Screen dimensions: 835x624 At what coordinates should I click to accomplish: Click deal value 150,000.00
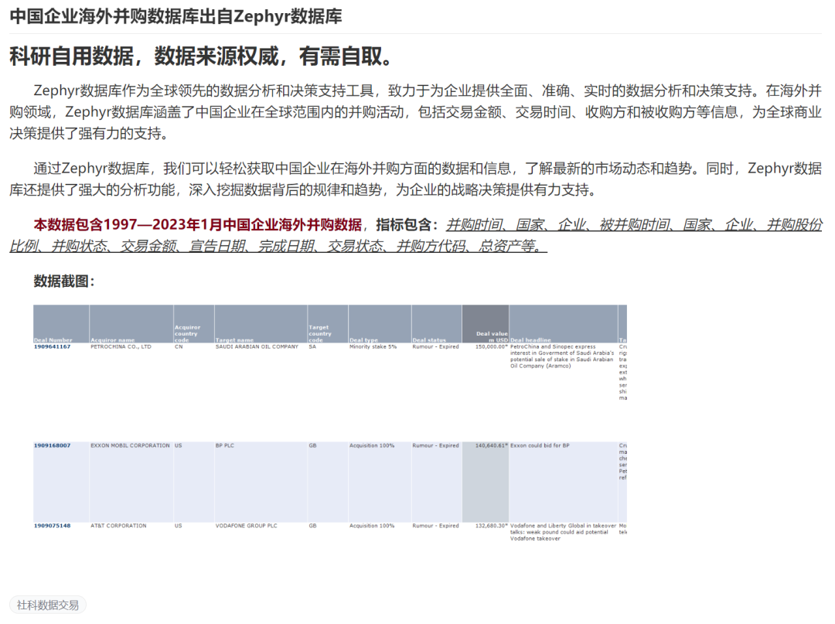pyautogui.click(x=492, y=346)
